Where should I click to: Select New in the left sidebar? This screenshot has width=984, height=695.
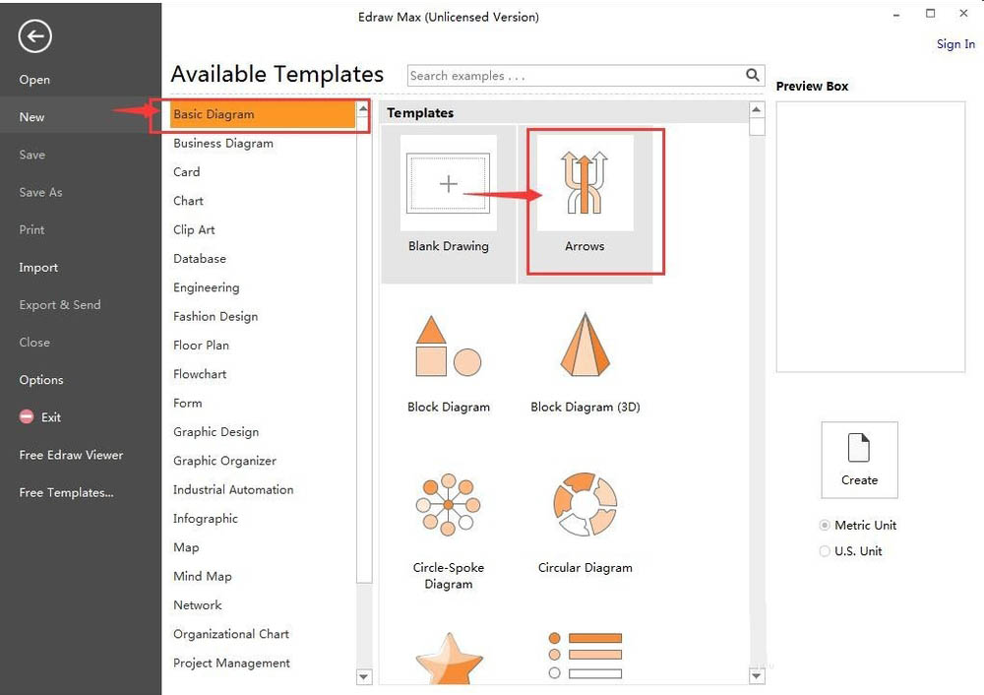click(x=31, y=117)
